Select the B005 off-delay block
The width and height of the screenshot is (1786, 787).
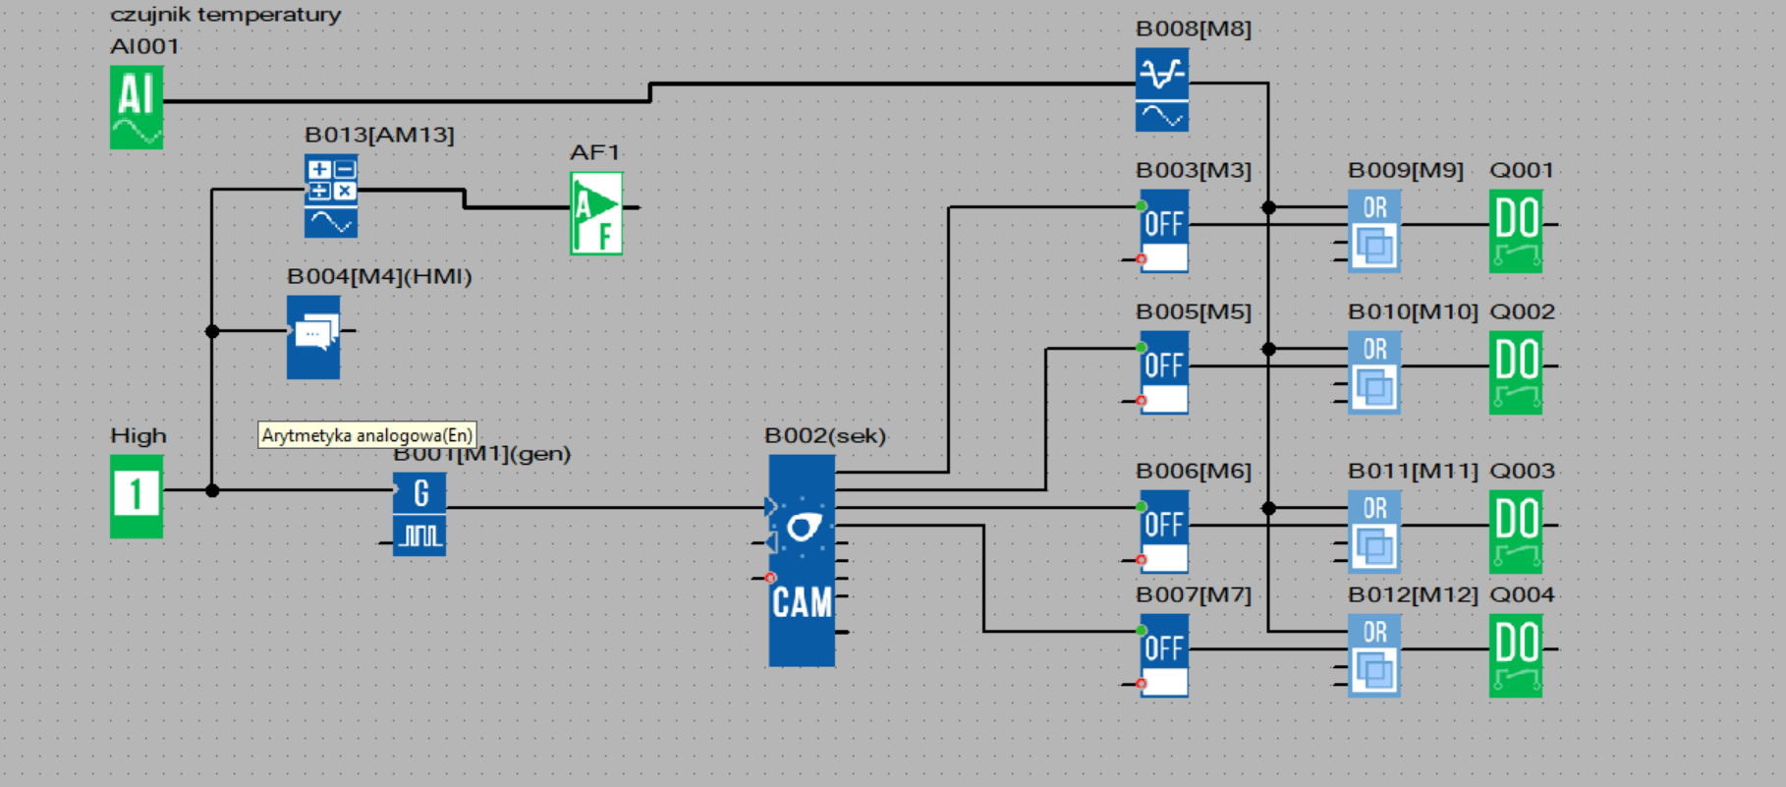click(1164, 372)
